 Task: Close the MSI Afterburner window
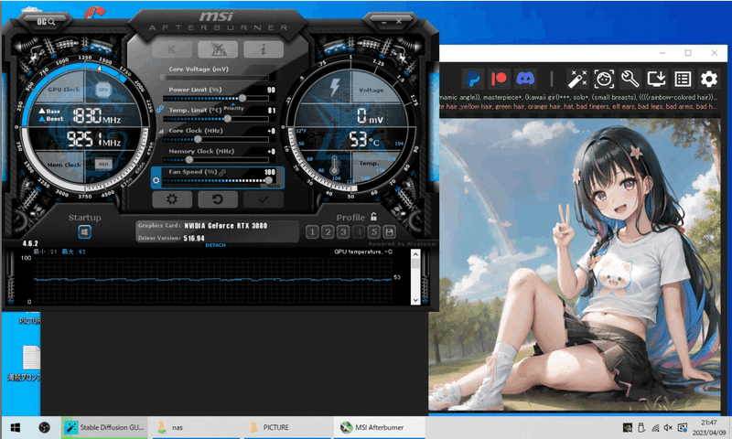point(399,21)
